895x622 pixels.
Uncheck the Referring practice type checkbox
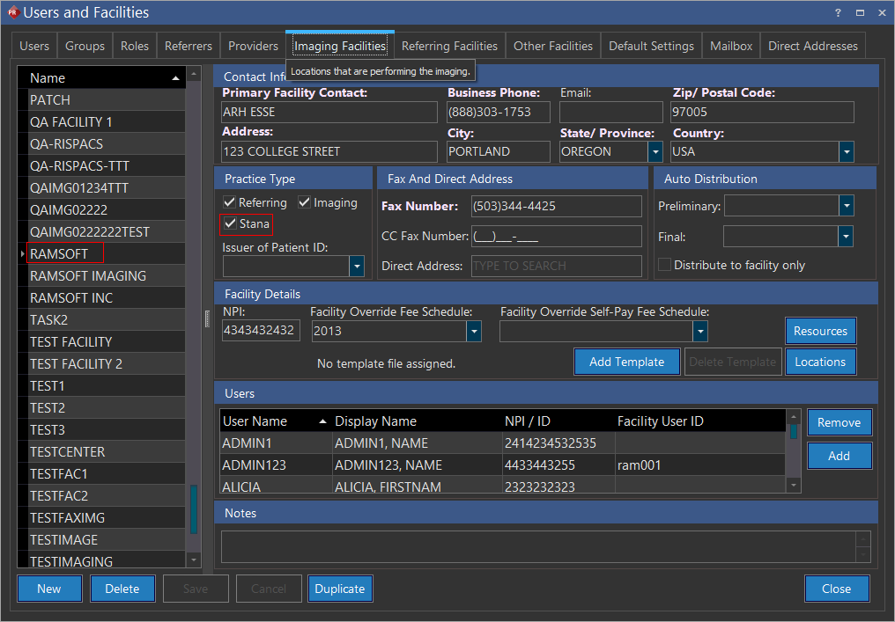pyautogui.click(x=230, y=203)
